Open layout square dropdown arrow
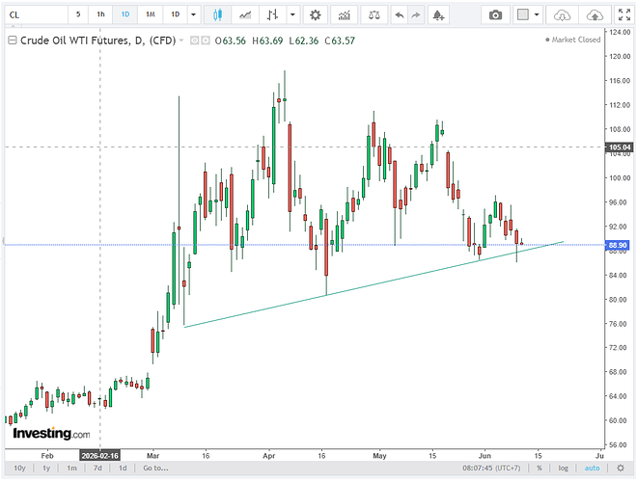The image size is (636, 482). coord(537,15)
